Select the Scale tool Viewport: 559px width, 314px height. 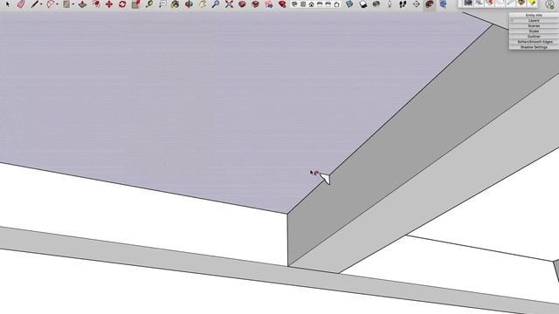135,4
